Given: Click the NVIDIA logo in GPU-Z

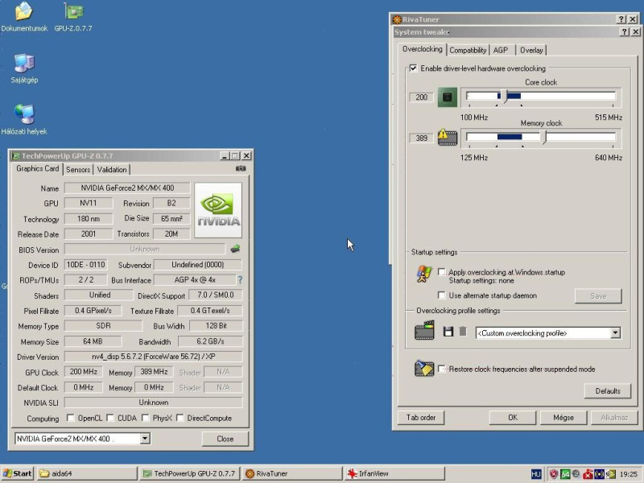Looking at the screenshot, I should point(218,210).
